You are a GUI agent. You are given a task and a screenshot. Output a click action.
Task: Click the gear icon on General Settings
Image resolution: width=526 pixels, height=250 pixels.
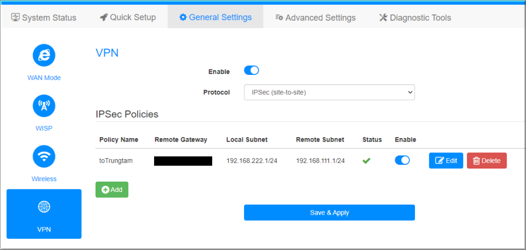[x=183, y=17]
